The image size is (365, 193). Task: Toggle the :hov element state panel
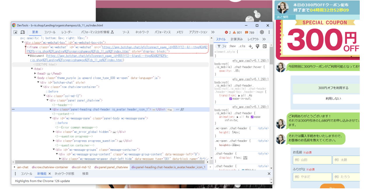[232, 46]
